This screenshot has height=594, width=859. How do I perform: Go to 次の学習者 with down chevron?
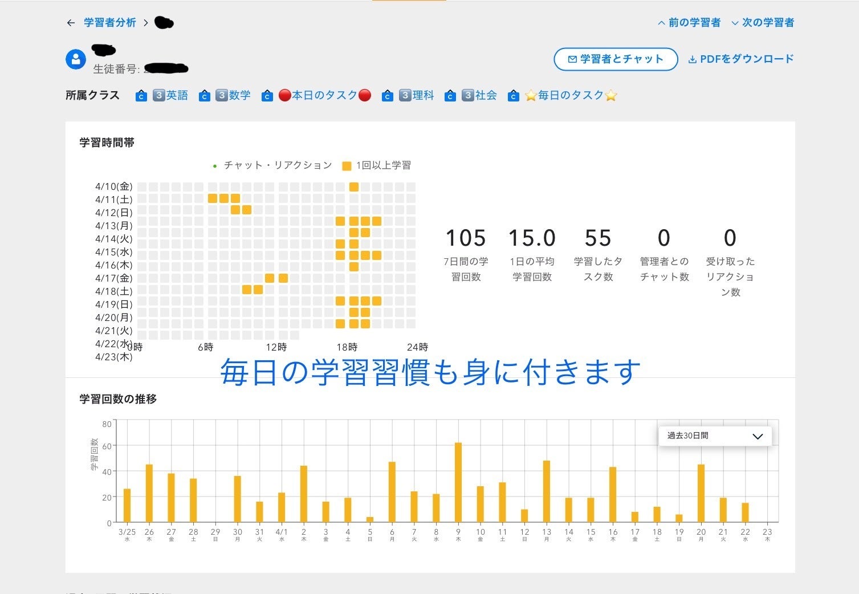tap(762, 23)
